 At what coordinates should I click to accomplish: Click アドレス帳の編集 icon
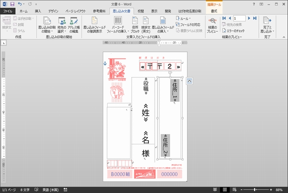[74, 25]
